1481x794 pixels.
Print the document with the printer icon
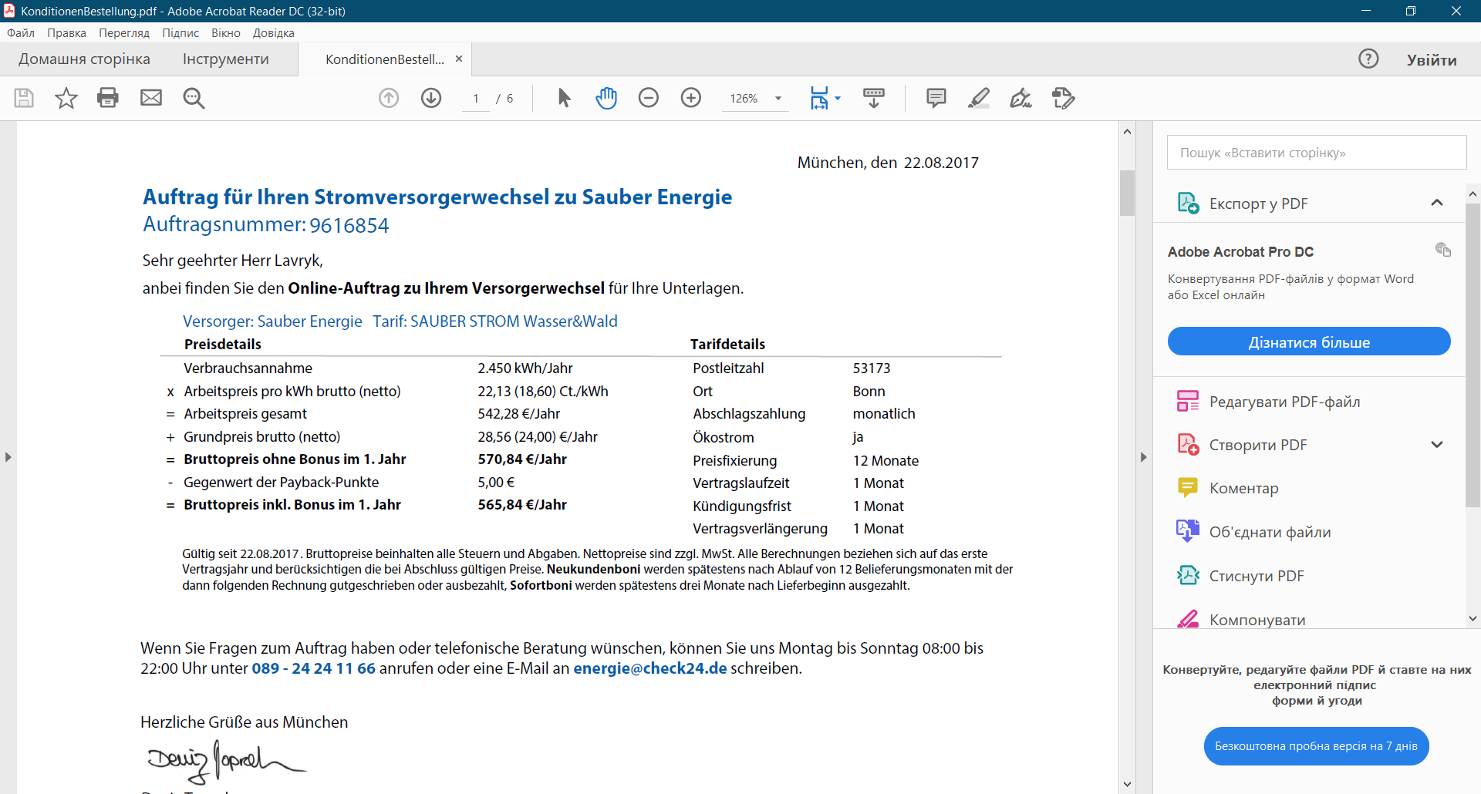pos(108,98)
